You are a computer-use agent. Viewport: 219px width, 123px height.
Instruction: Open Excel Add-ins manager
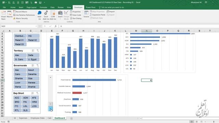click(x=46, y=15)
